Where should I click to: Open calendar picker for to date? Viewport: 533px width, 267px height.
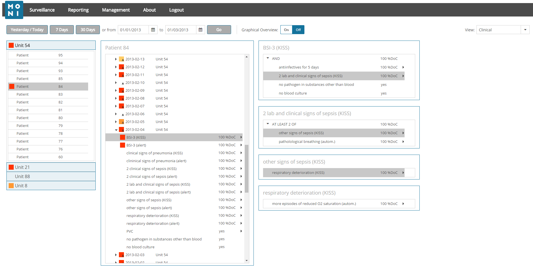tap(201, 30)
